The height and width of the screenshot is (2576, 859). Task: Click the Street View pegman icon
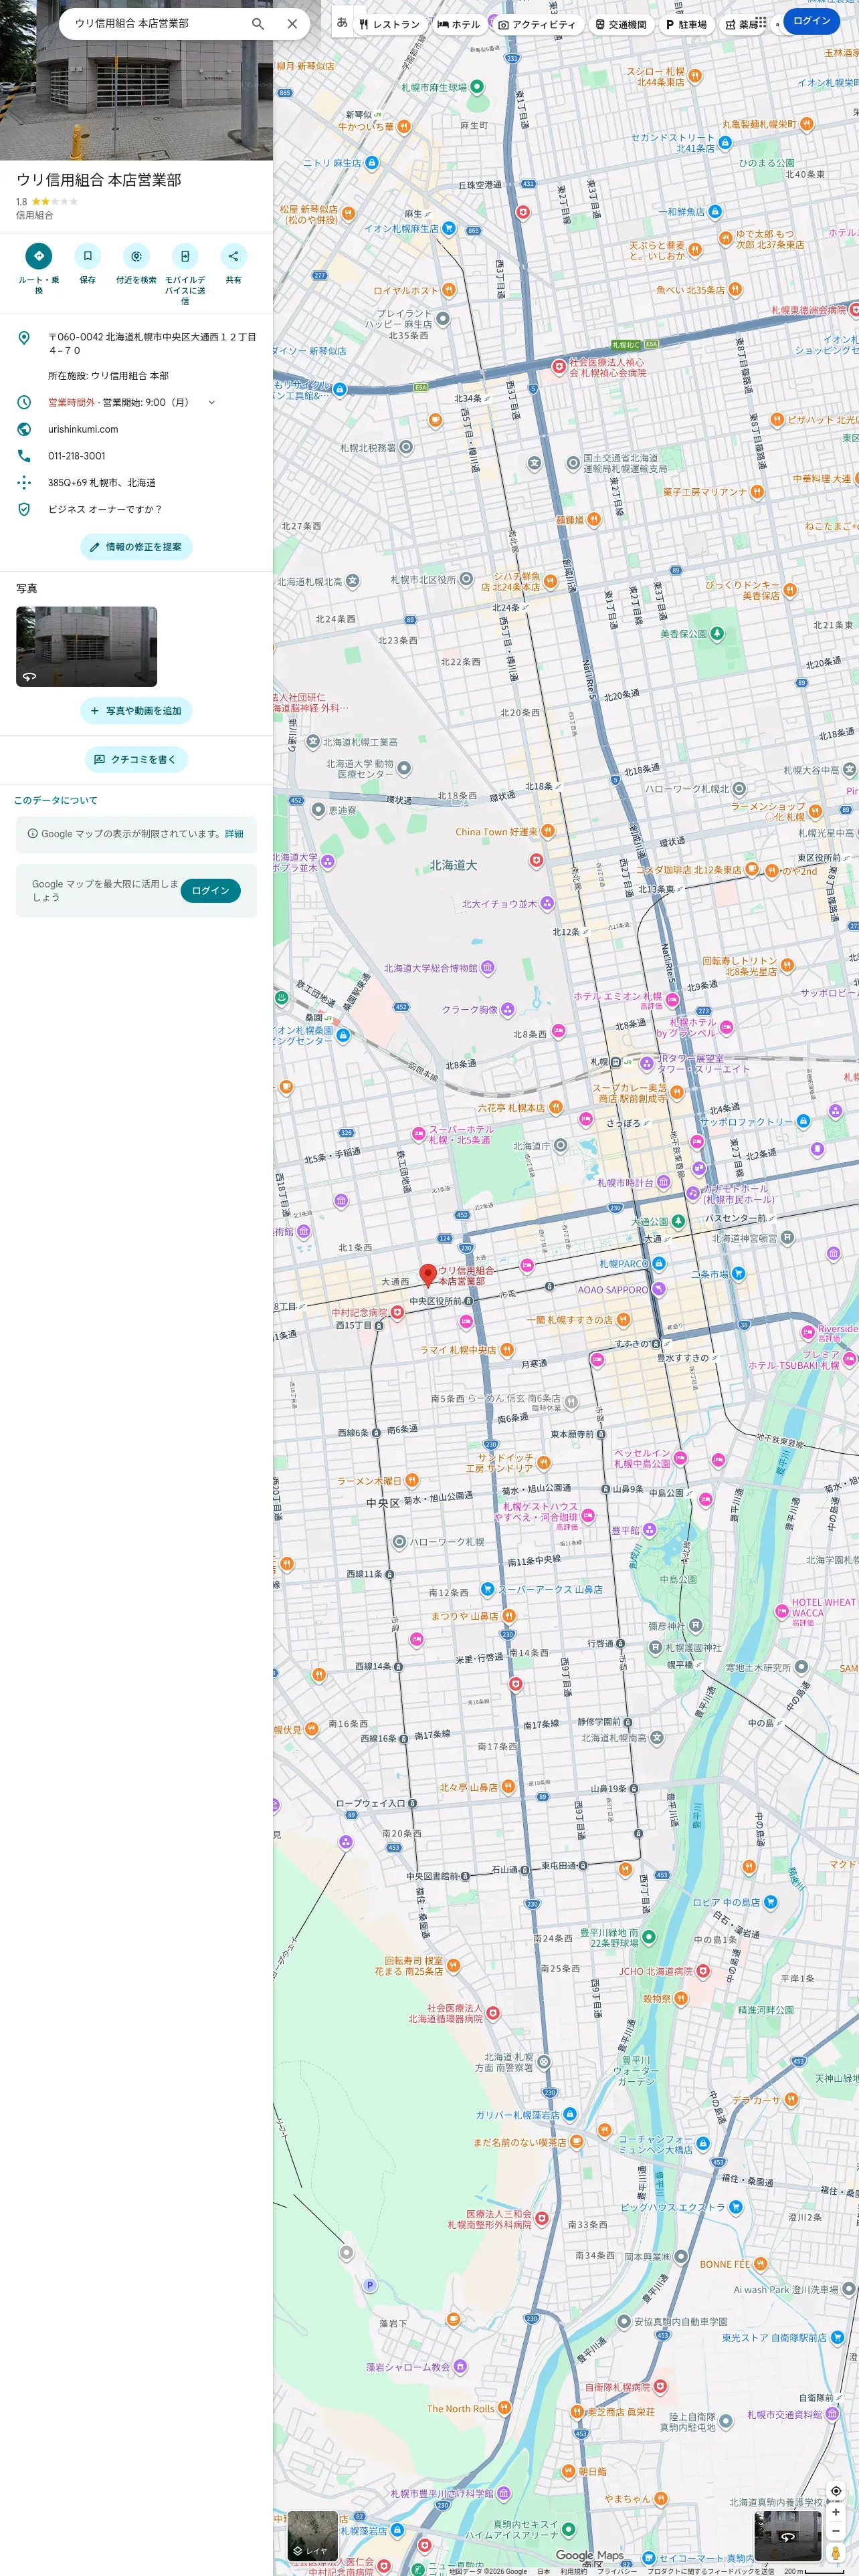(836, 2554)
